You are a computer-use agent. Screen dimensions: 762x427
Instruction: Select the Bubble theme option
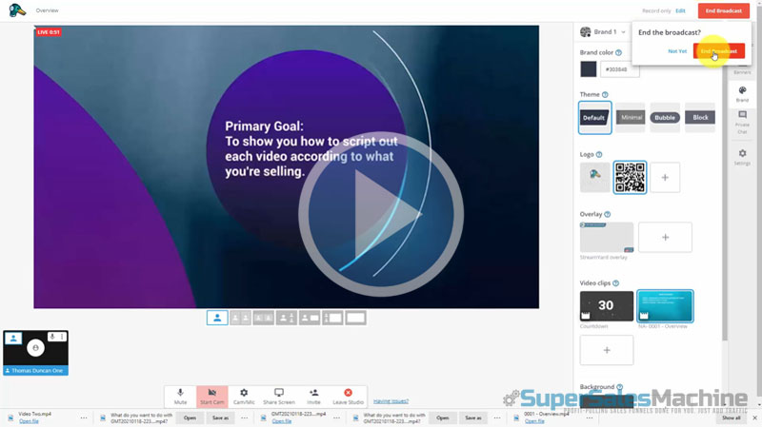[665, 117]
